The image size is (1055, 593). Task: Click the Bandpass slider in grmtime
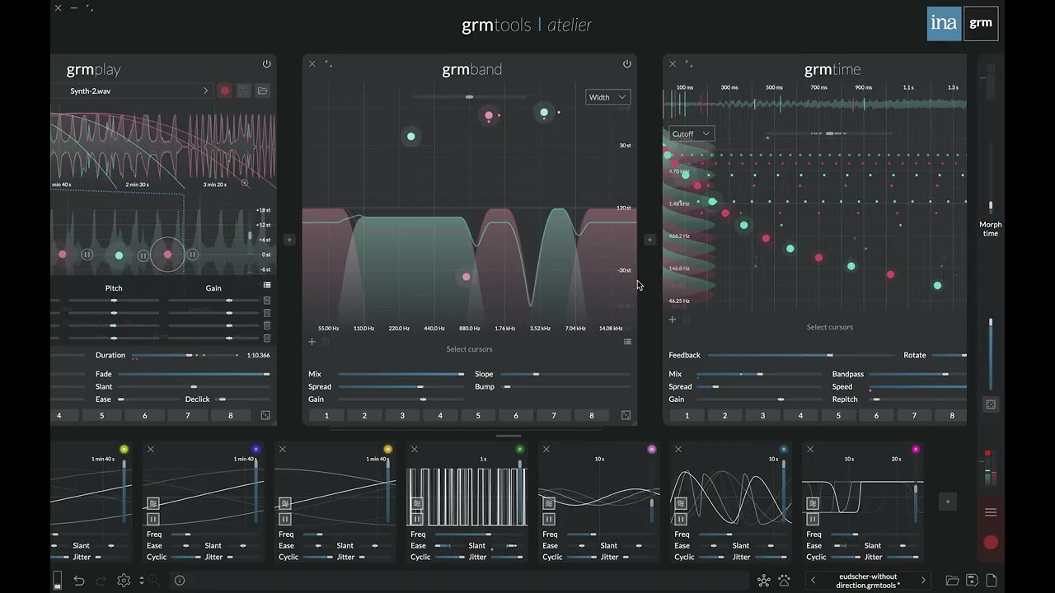[917, 374]
